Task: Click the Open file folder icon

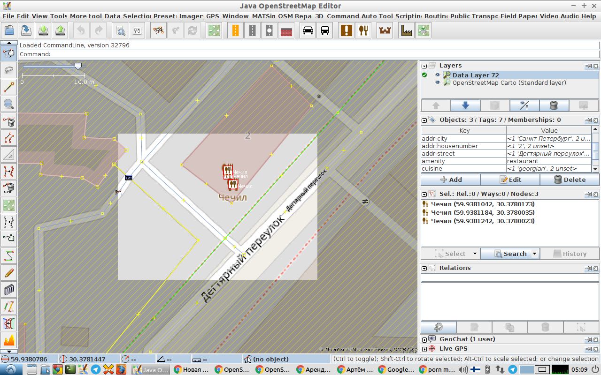Action: click(x=9, y=31)
